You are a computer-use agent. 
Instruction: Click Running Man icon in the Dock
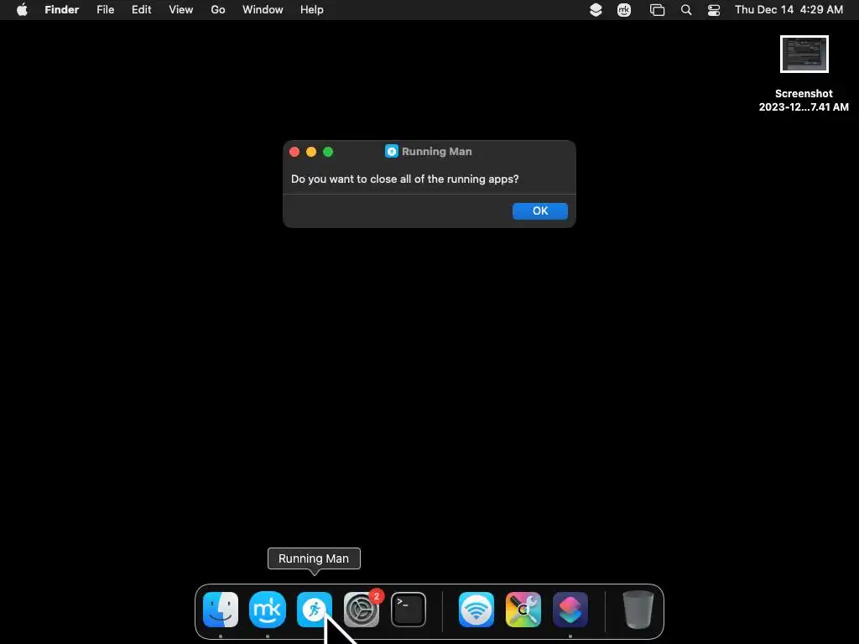[x=315, y=609]
